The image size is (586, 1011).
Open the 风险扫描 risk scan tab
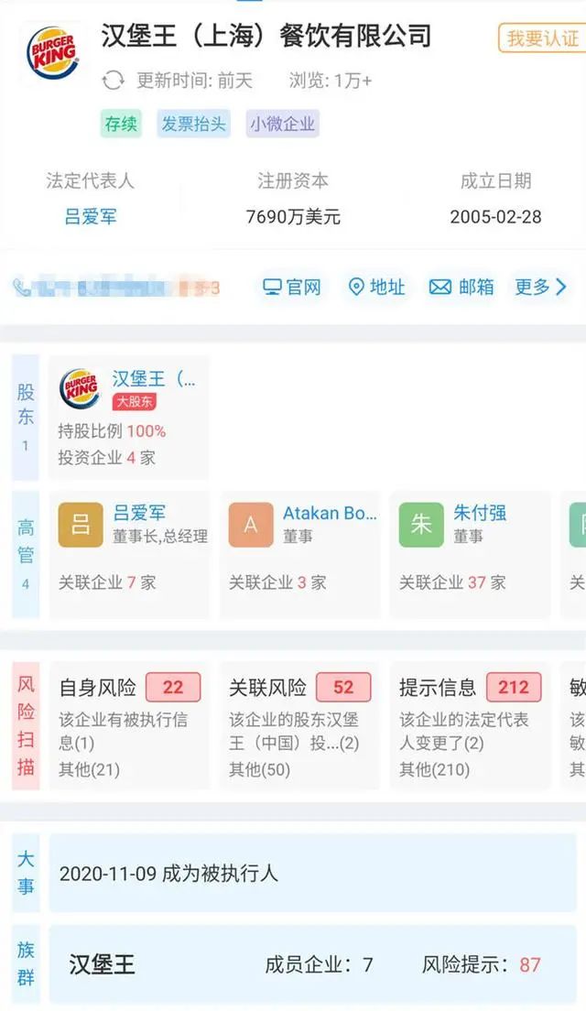coord(26,723)
